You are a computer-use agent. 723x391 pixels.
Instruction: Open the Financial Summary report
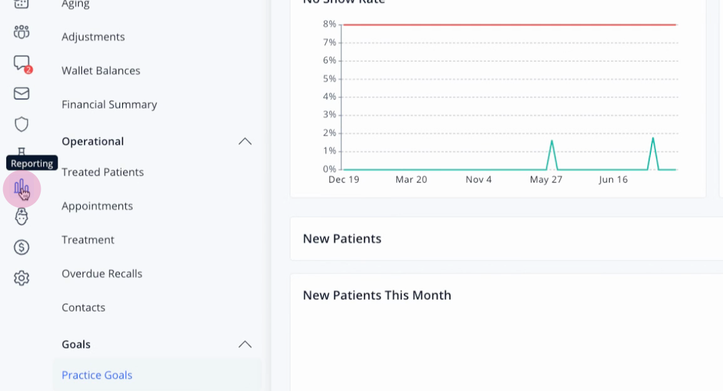[x=110, y=104]
